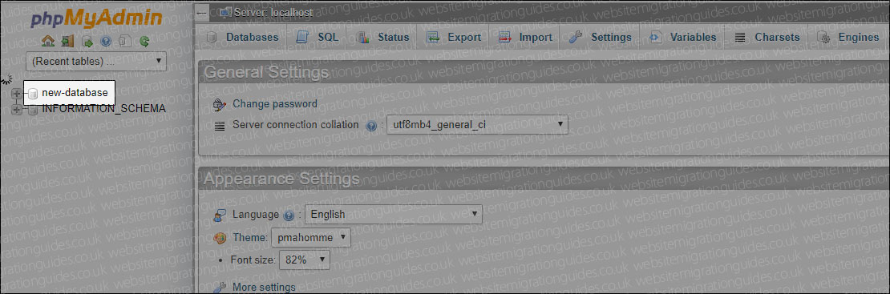Select INFORMATION_SCHEMA in the tree
The width and height of the screenshot is (890, 294).
click(104, 108)
